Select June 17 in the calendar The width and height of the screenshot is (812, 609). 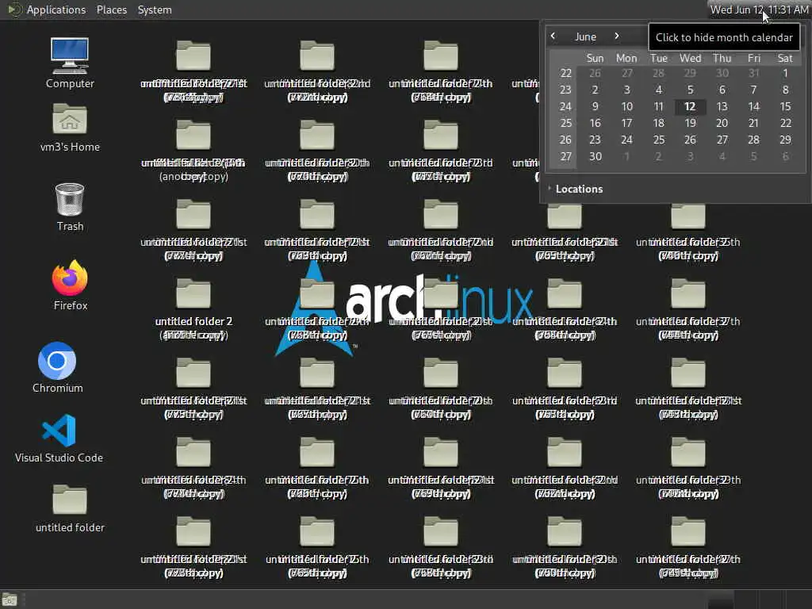click(x=626, y=123)
